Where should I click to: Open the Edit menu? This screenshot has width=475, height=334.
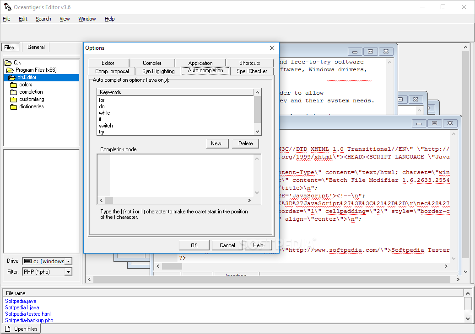pos(23,19)
